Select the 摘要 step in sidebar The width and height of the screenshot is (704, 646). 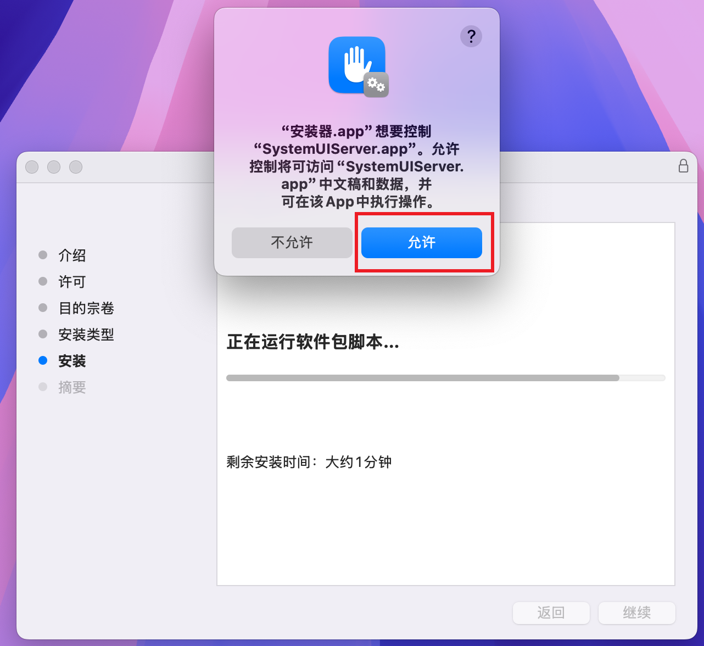pos(72,387)
